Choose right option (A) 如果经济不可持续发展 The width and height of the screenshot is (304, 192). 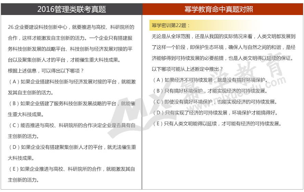tap(210, 80)
